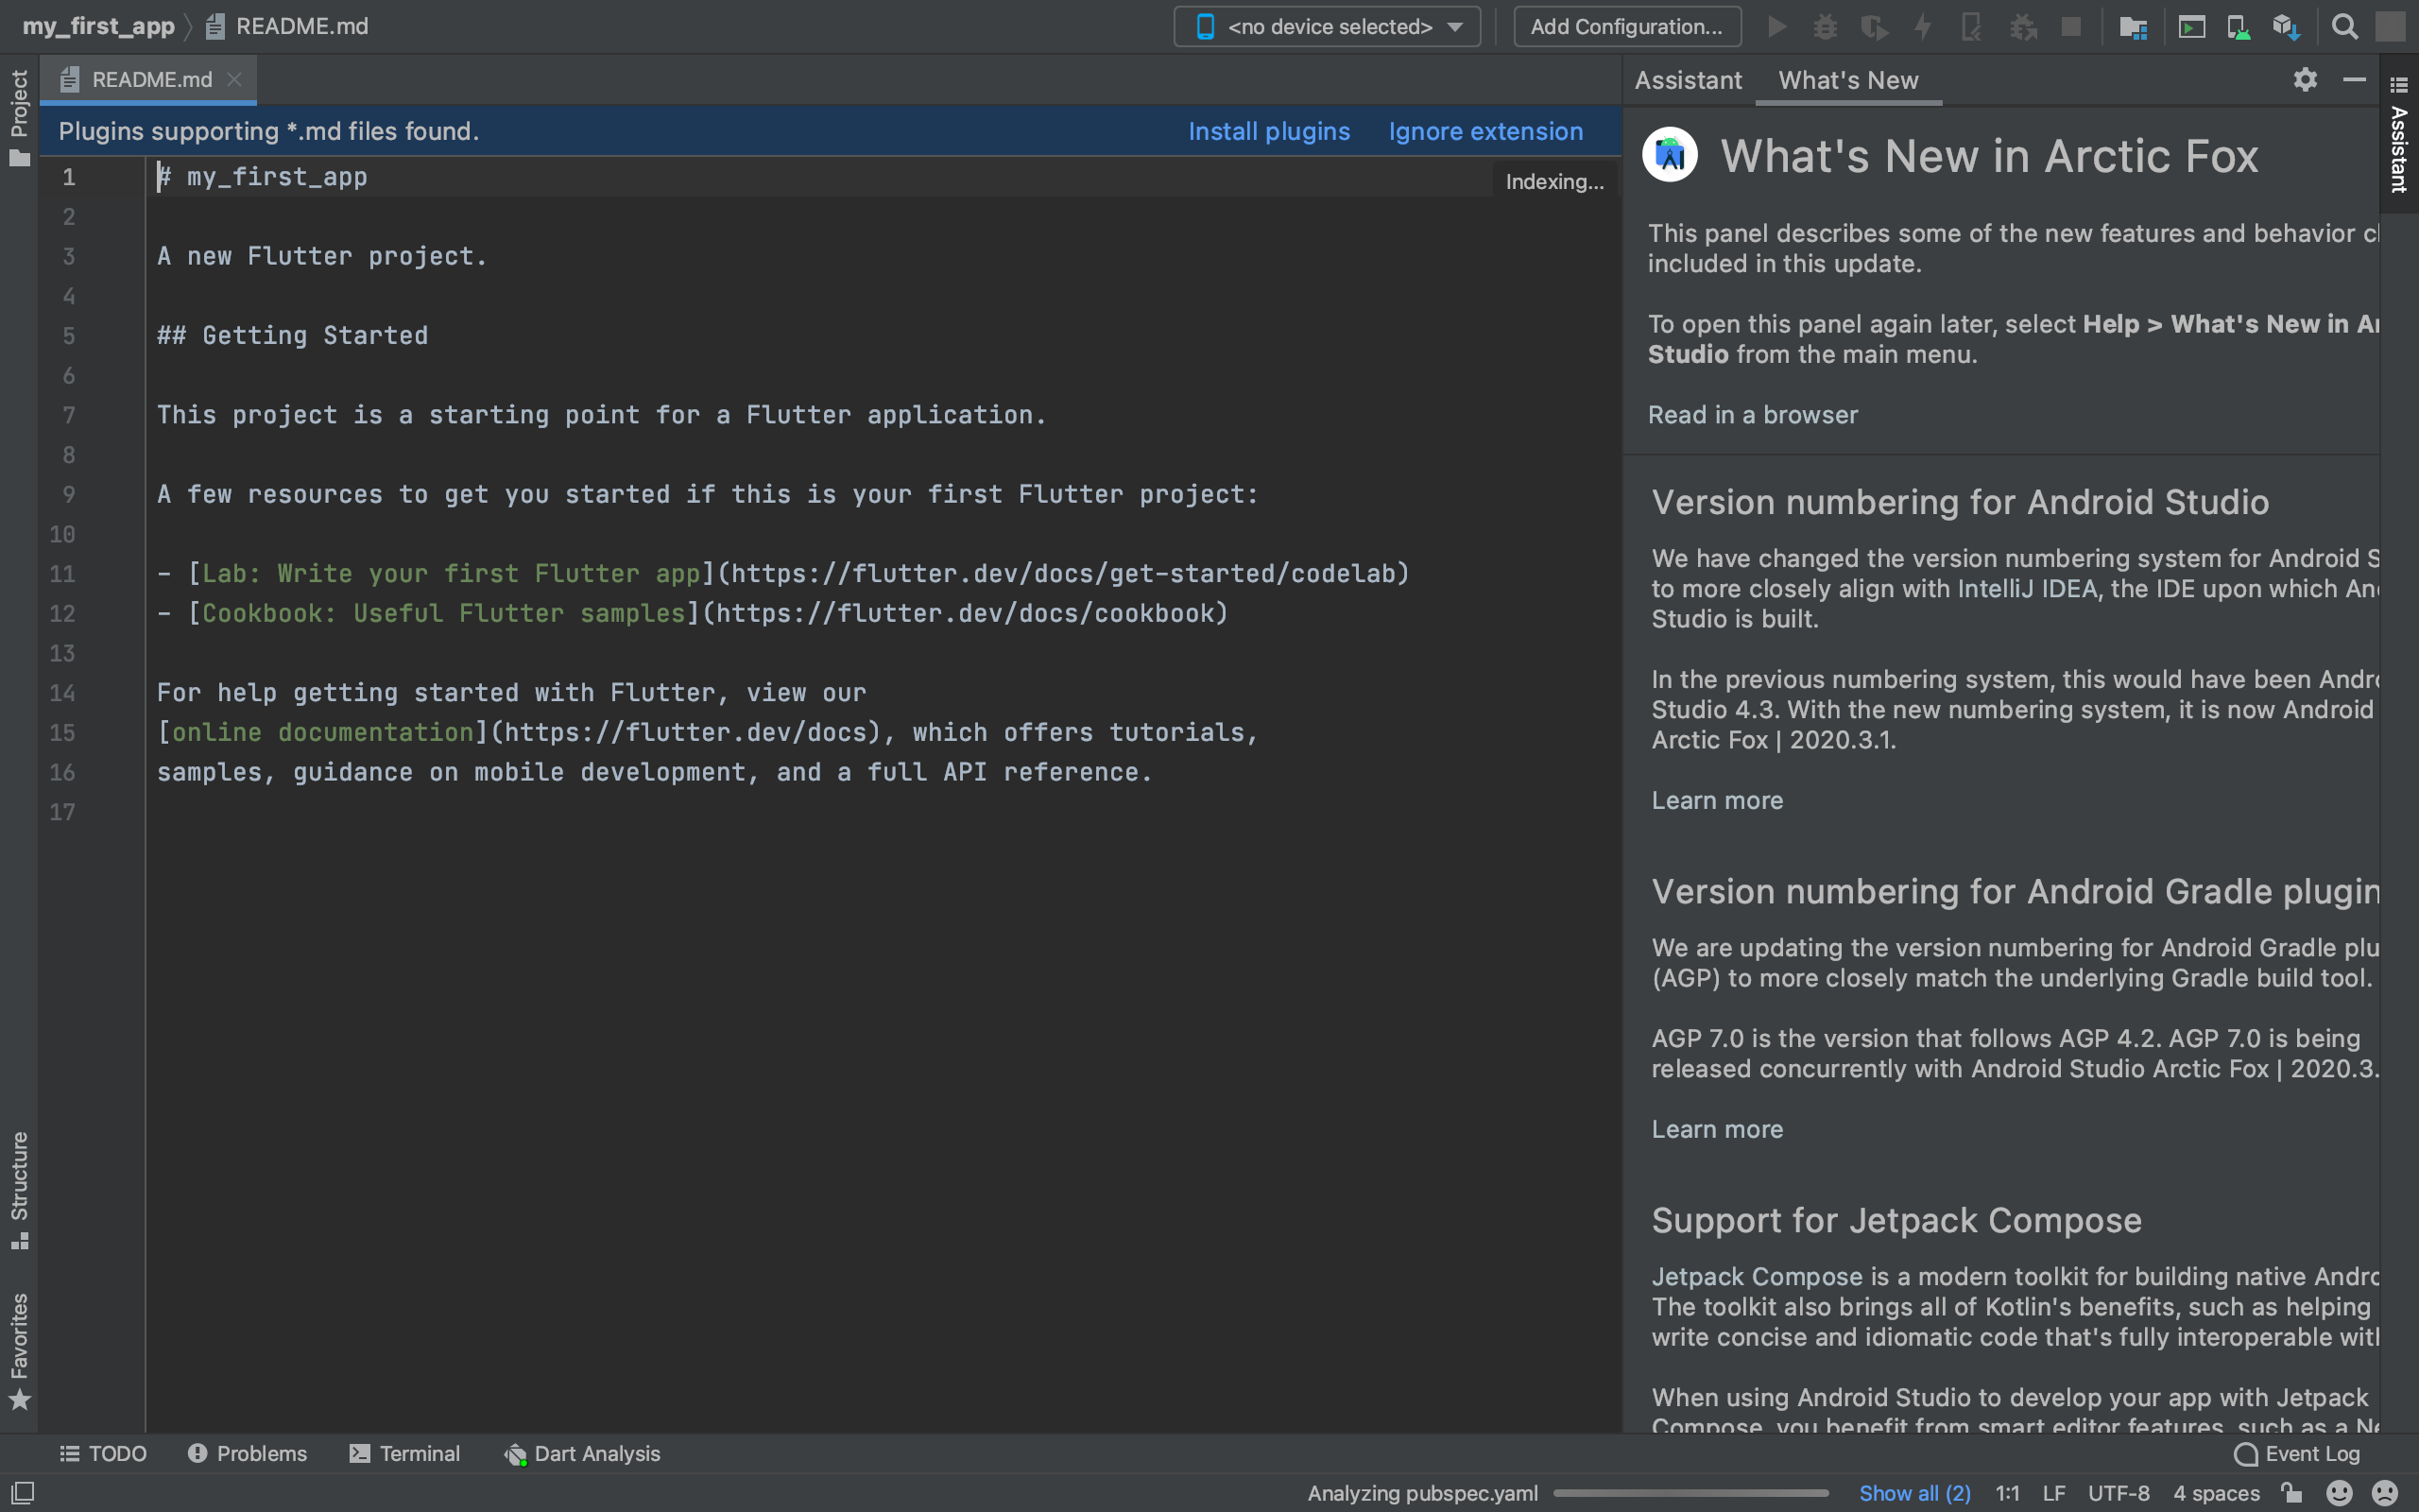
Task: Toggle the Structure tool window sidebar button
Action: [19, 1190]
